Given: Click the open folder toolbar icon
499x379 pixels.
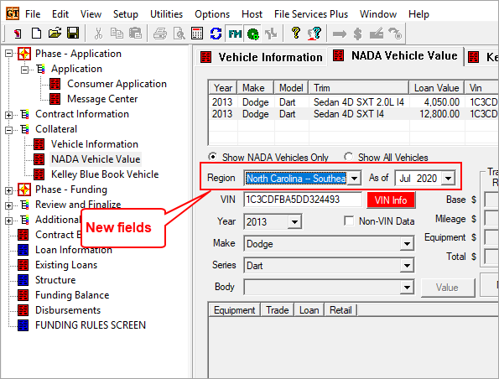Looking at the screenshot, I should (x=55, y=33).
